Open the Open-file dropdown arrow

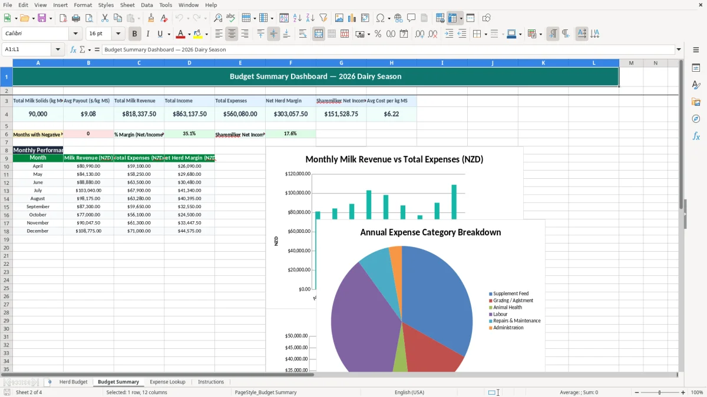click(32, 18)
